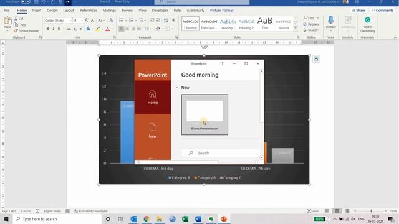Apply the Heading 1 style

pos(228,24)
